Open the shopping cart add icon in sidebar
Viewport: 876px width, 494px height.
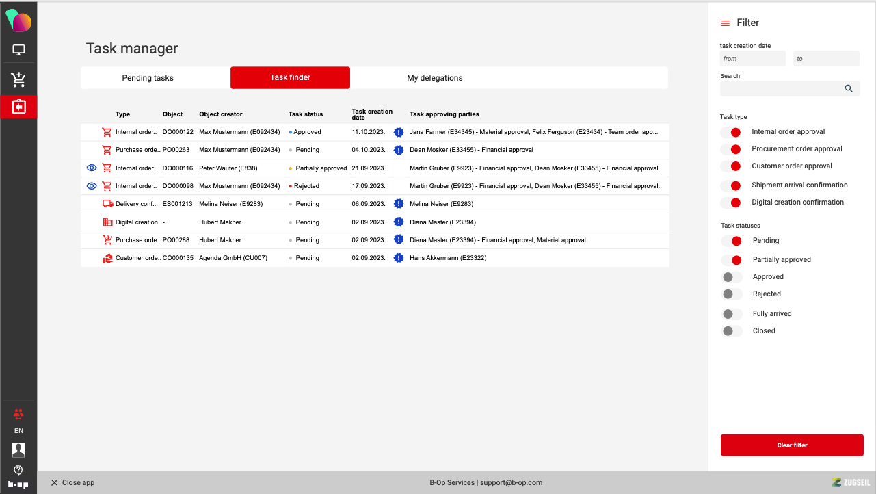tap(18, 80)
